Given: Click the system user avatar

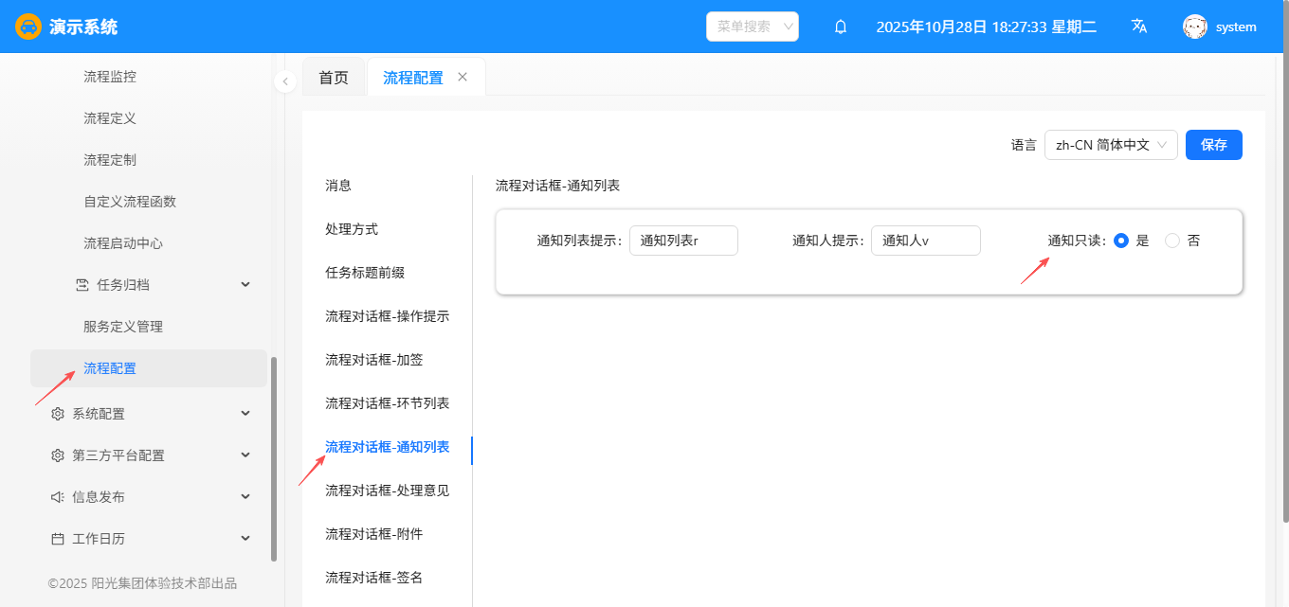Looking at the screenshot, I should pyautogui.click(x=1194, y=27).
